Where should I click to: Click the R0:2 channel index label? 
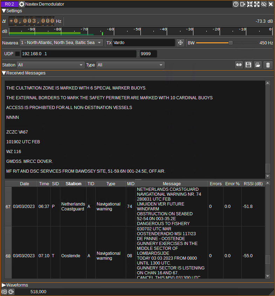point(9,4)
